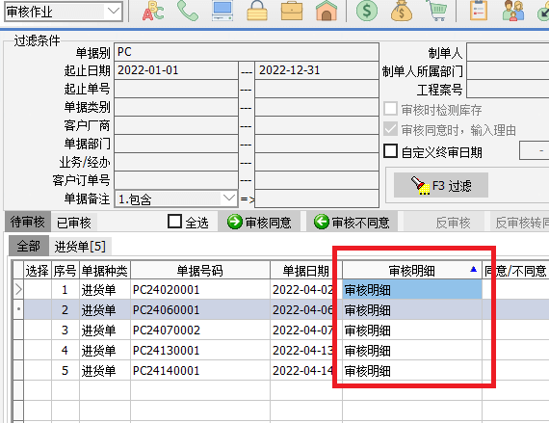The height and width of the screenshot is (423, 549).
Task: Click the green phone handset icon
Action: coord(187,11)
